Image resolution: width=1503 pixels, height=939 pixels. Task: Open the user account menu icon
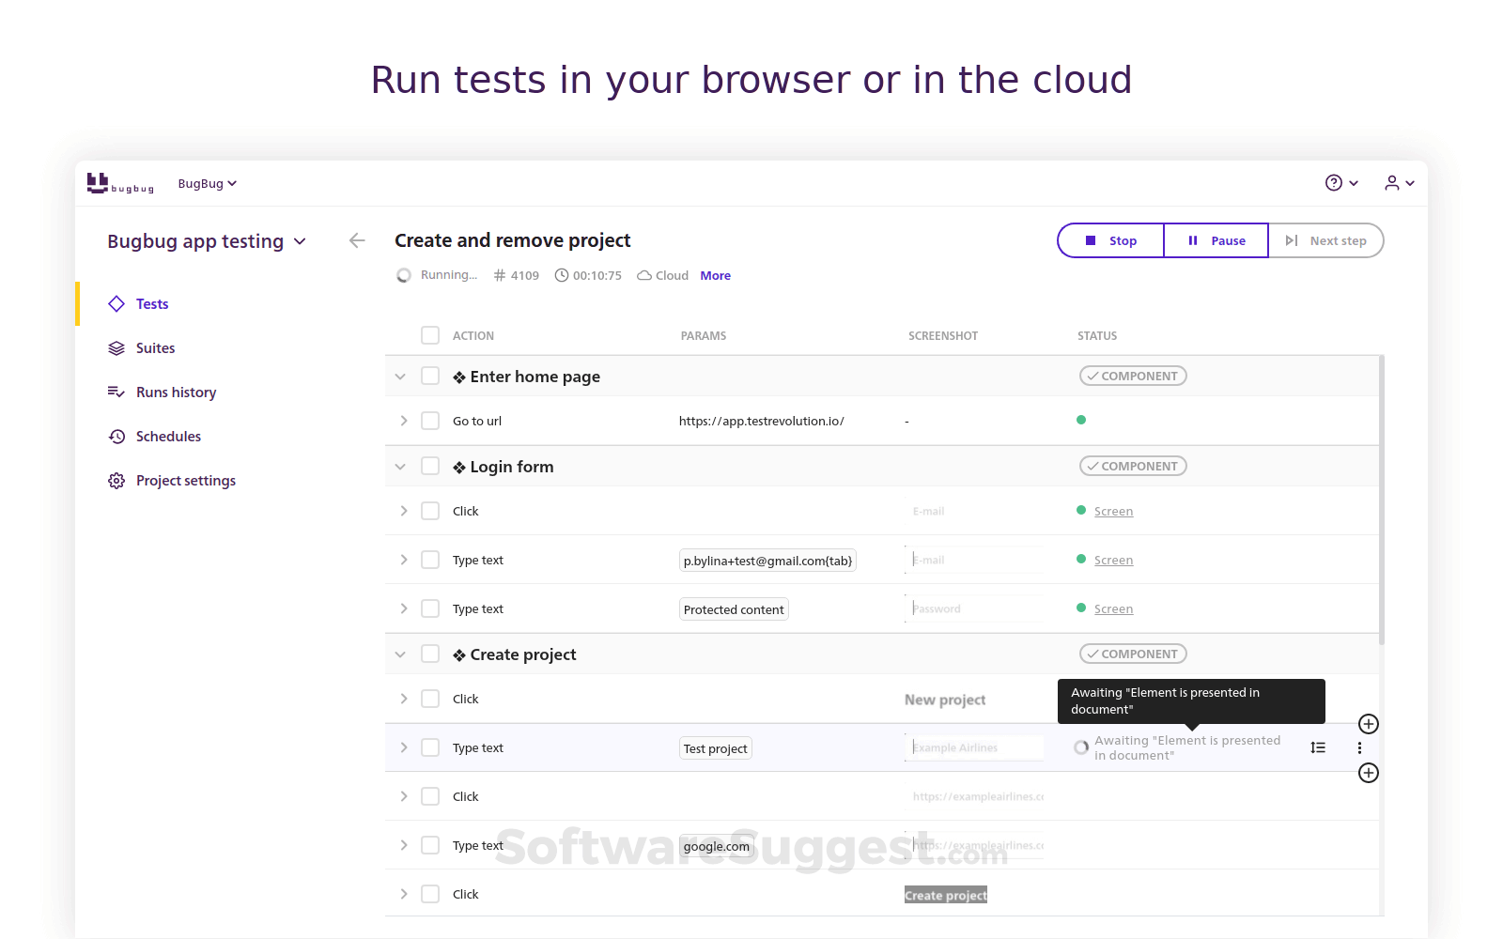(x=1393, y=182)
